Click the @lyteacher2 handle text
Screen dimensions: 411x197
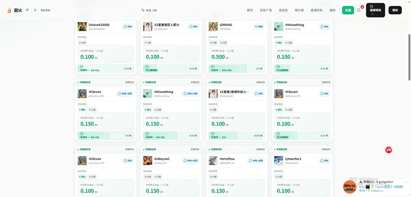(x=292, y=163)
